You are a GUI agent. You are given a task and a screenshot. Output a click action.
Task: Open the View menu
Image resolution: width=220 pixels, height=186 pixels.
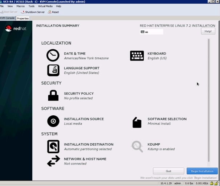coord(10,6)
